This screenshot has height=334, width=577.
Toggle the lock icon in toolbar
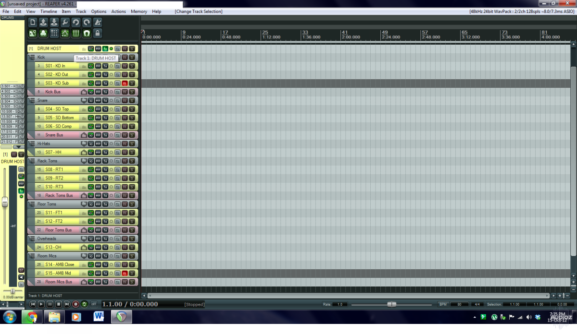tap(98, 33)
